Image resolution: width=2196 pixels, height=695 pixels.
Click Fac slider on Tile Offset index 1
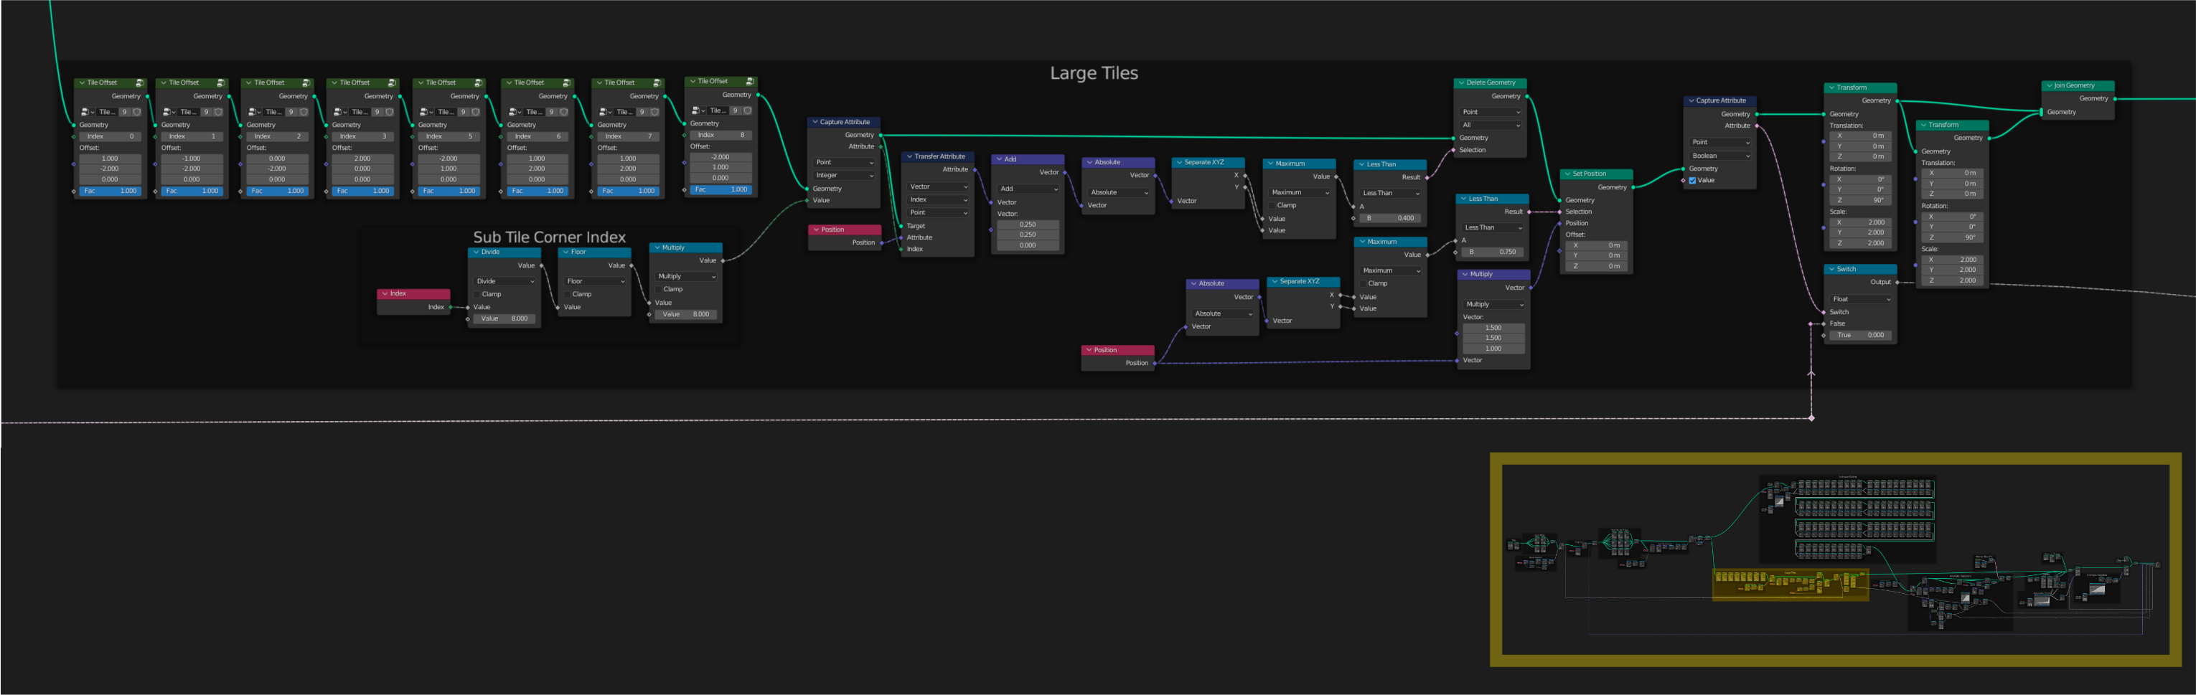[x=192, y=191]
